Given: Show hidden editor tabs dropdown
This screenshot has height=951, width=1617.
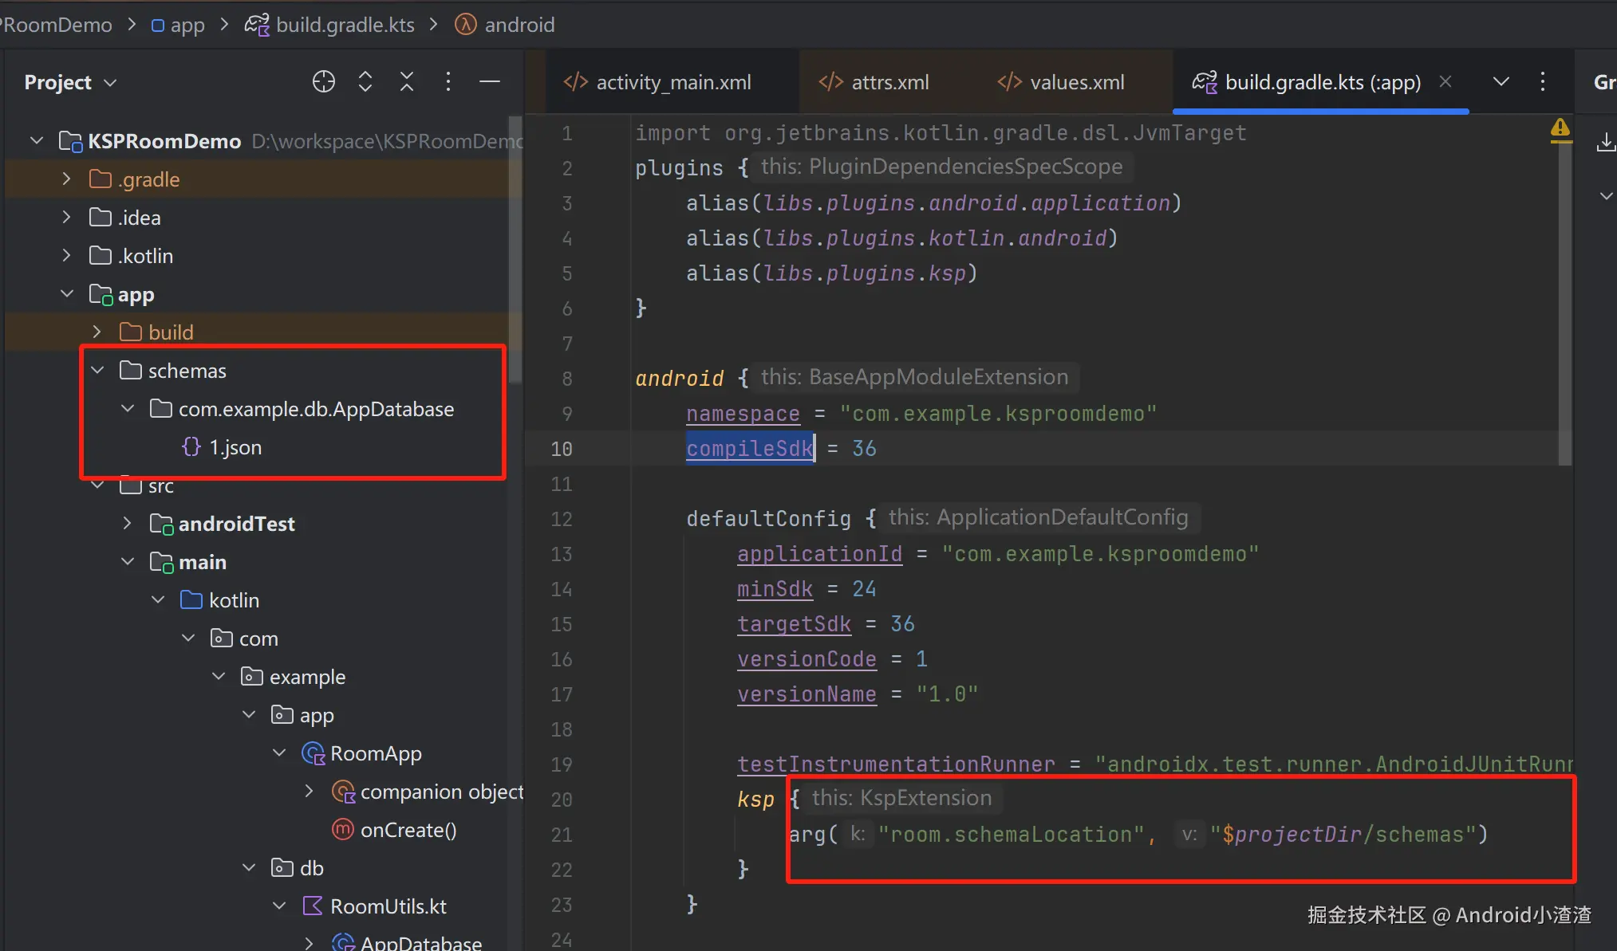Looking at the screenshot, I should [x=1501, y=82].
